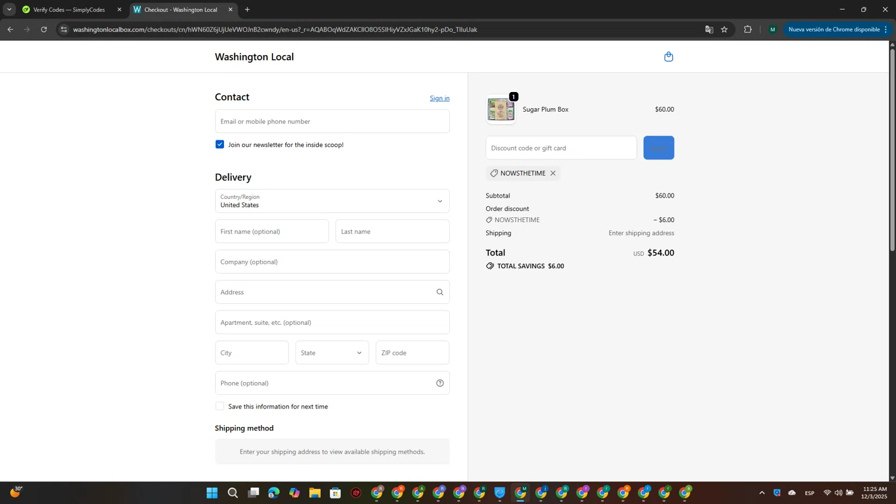
Task: Click the phone field help question icon
Action: tap(440, 383)
